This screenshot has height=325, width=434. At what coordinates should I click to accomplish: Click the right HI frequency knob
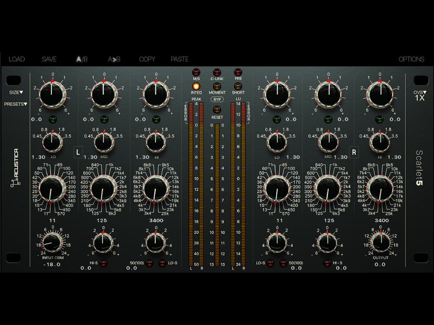(380, 189)
